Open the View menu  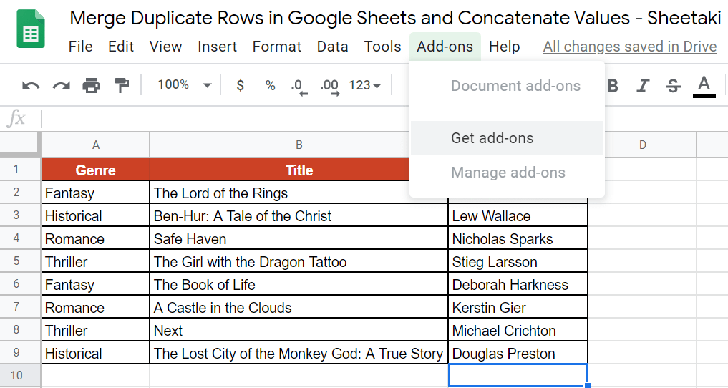coord(165,47)
